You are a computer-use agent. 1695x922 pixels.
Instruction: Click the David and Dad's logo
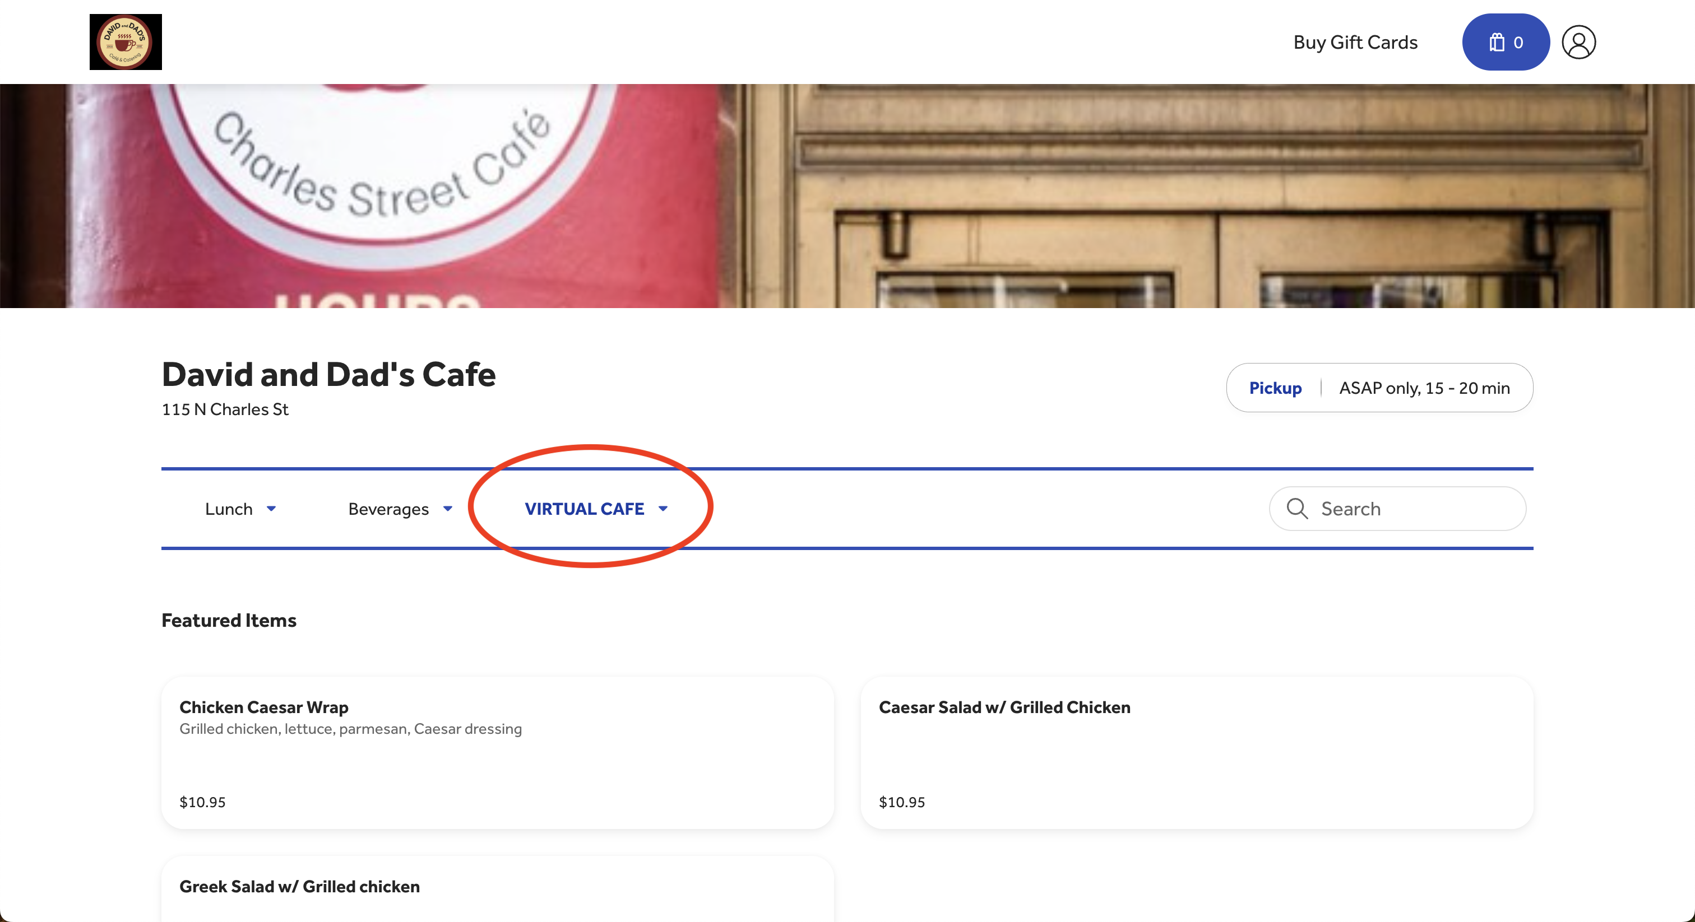click(x=125, y=42)
